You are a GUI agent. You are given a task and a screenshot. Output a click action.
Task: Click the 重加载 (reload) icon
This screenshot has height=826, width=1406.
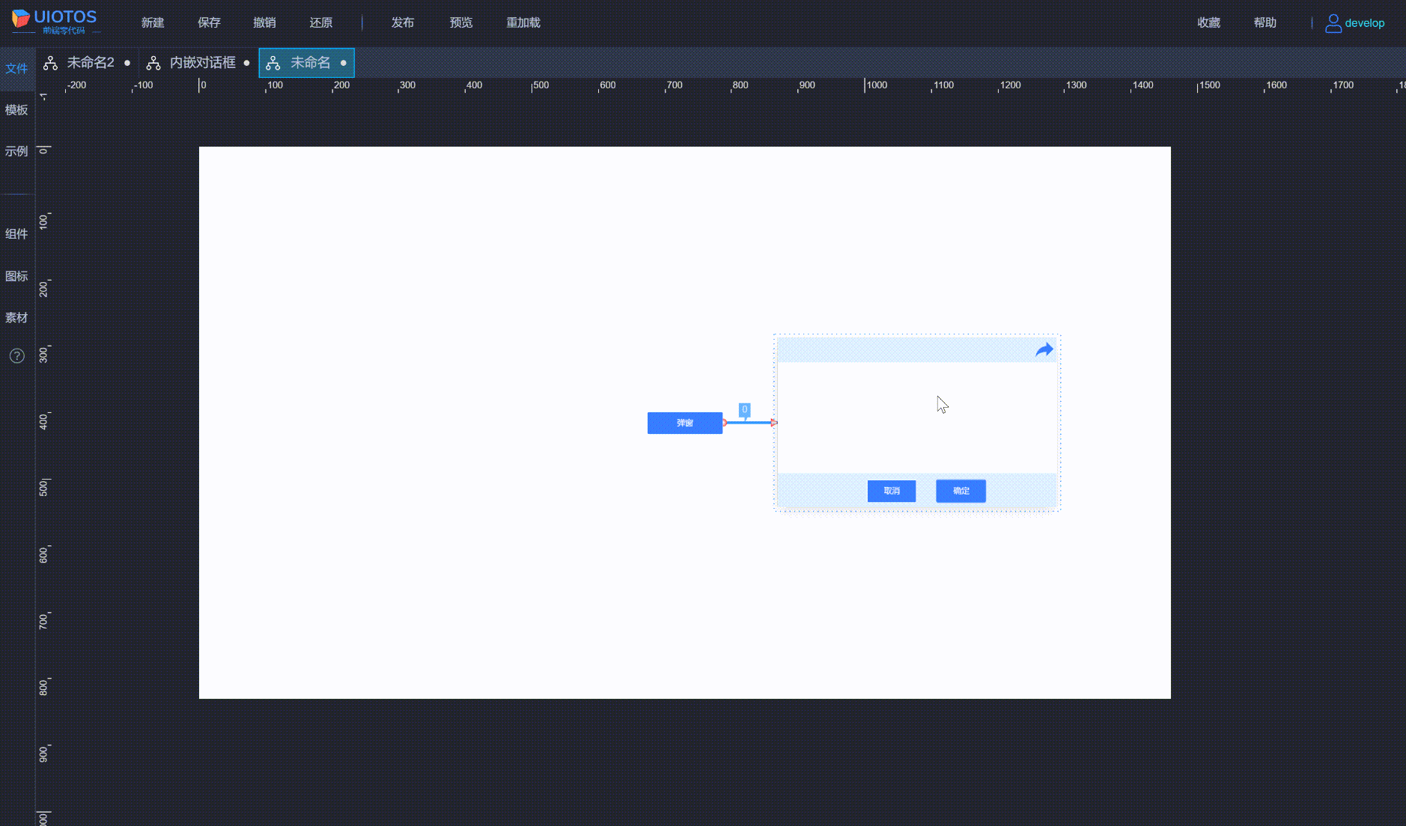(523, 22)
